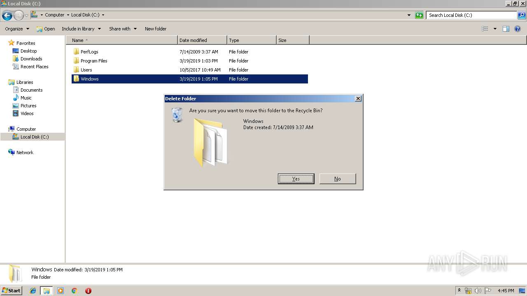Click the volume speaker tray icon

point(478,291)
